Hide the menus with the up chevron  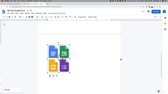160,17
